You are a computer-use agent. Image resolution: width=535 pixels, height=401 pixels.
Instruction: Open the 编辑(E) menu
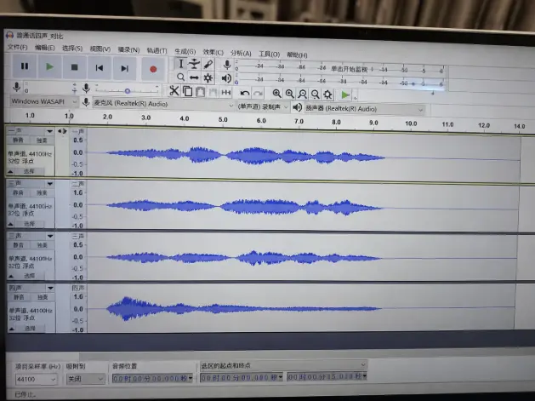coord(44,48)
